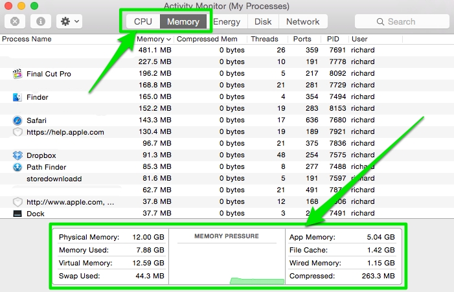
Task: Switch to the Energy tab
Action: [227, 22]
